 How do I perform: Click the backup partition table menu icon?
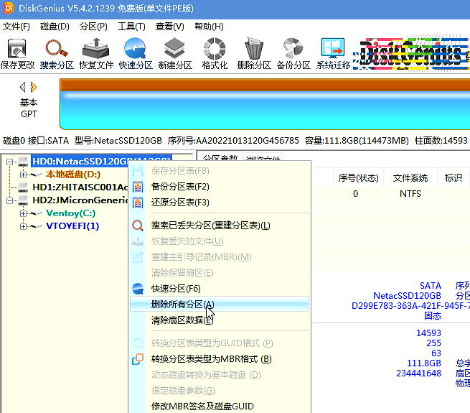coord(138,187)
